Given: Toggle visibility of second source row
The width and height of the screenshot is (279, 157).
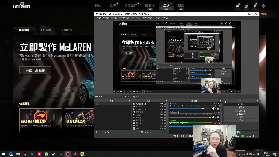Looking at the screenshot, I should coord(161,106).
